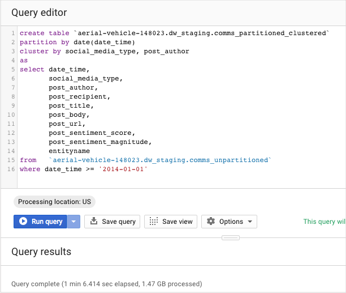Click the 'create table' statement on line 1

pyautogui.click(x=44, y=33)
